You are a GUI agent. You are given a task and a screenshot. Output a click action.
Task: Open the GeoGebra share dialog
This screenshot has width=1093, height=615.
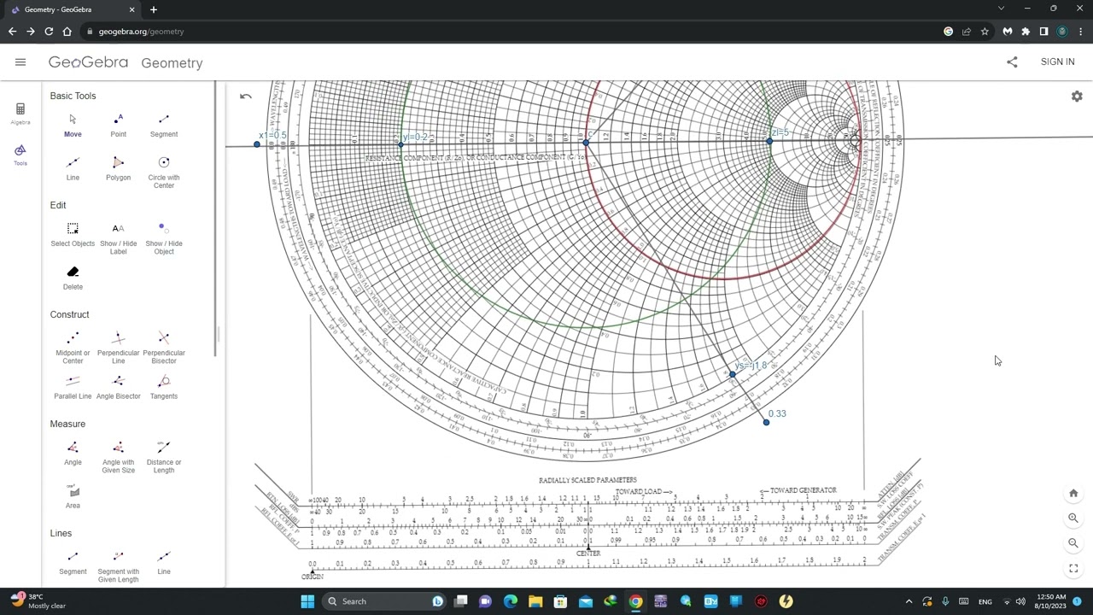1012,62
